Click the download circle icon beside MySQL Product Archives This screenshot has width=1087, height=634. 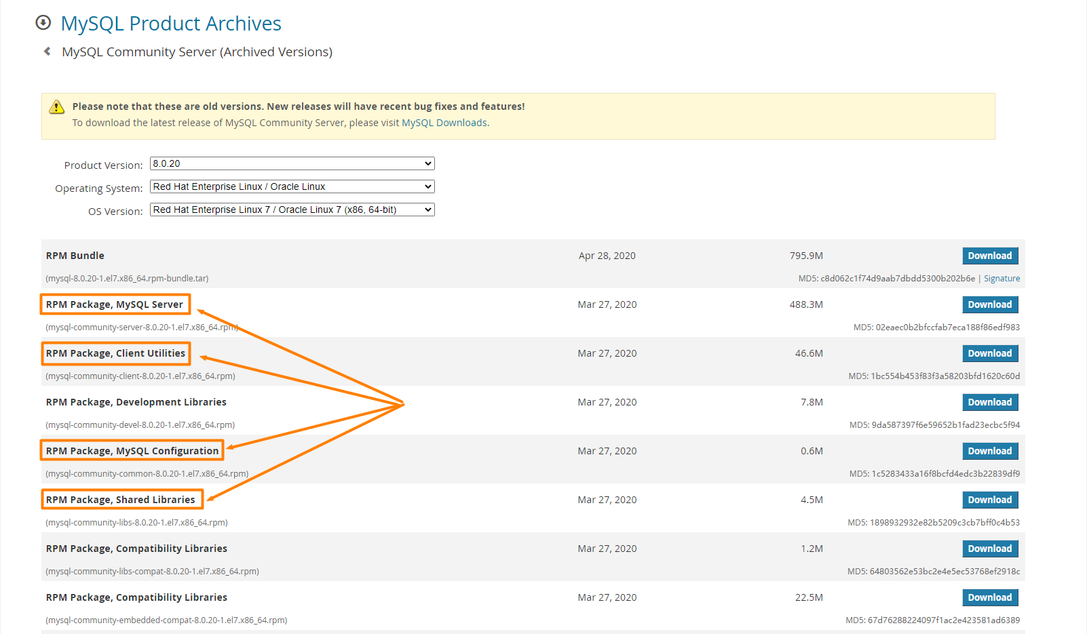pos(43,23)
